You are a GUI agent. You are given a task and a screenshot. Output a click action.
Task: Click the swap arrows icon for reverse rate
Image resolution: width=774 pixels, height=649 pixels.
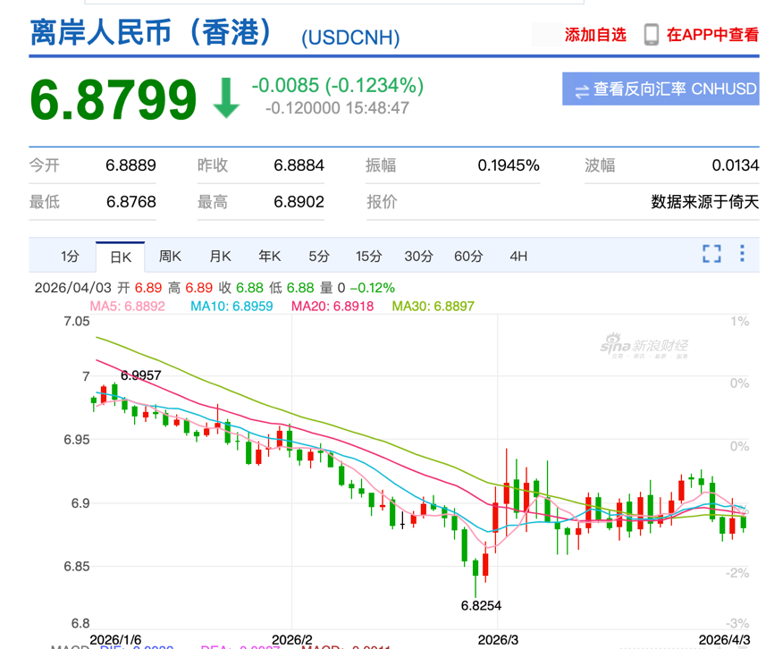(x=582, y=90)
